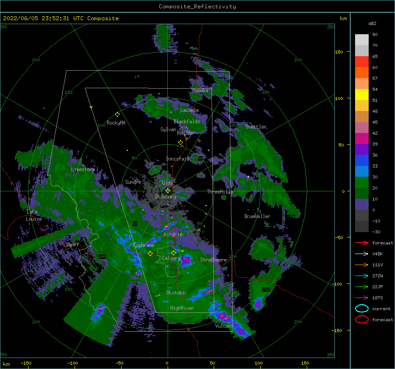Select the magenta 39-42 dBZ swatch
The image size is (395, 369).
(362, 139)
